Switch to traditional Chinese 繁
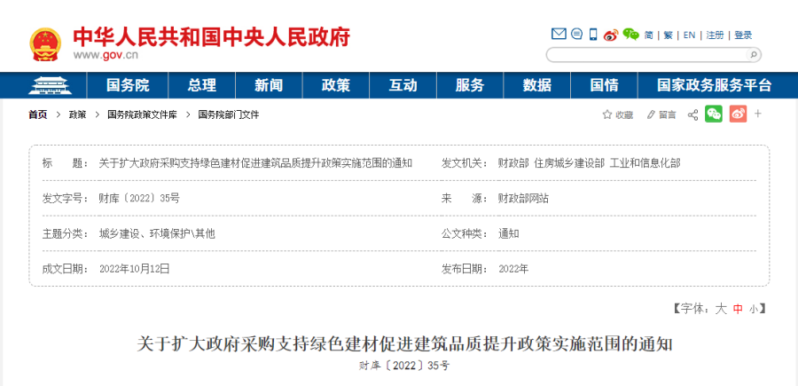Image resolution: width=798 pixels, height=386 pixels. [x=668, y=35]
